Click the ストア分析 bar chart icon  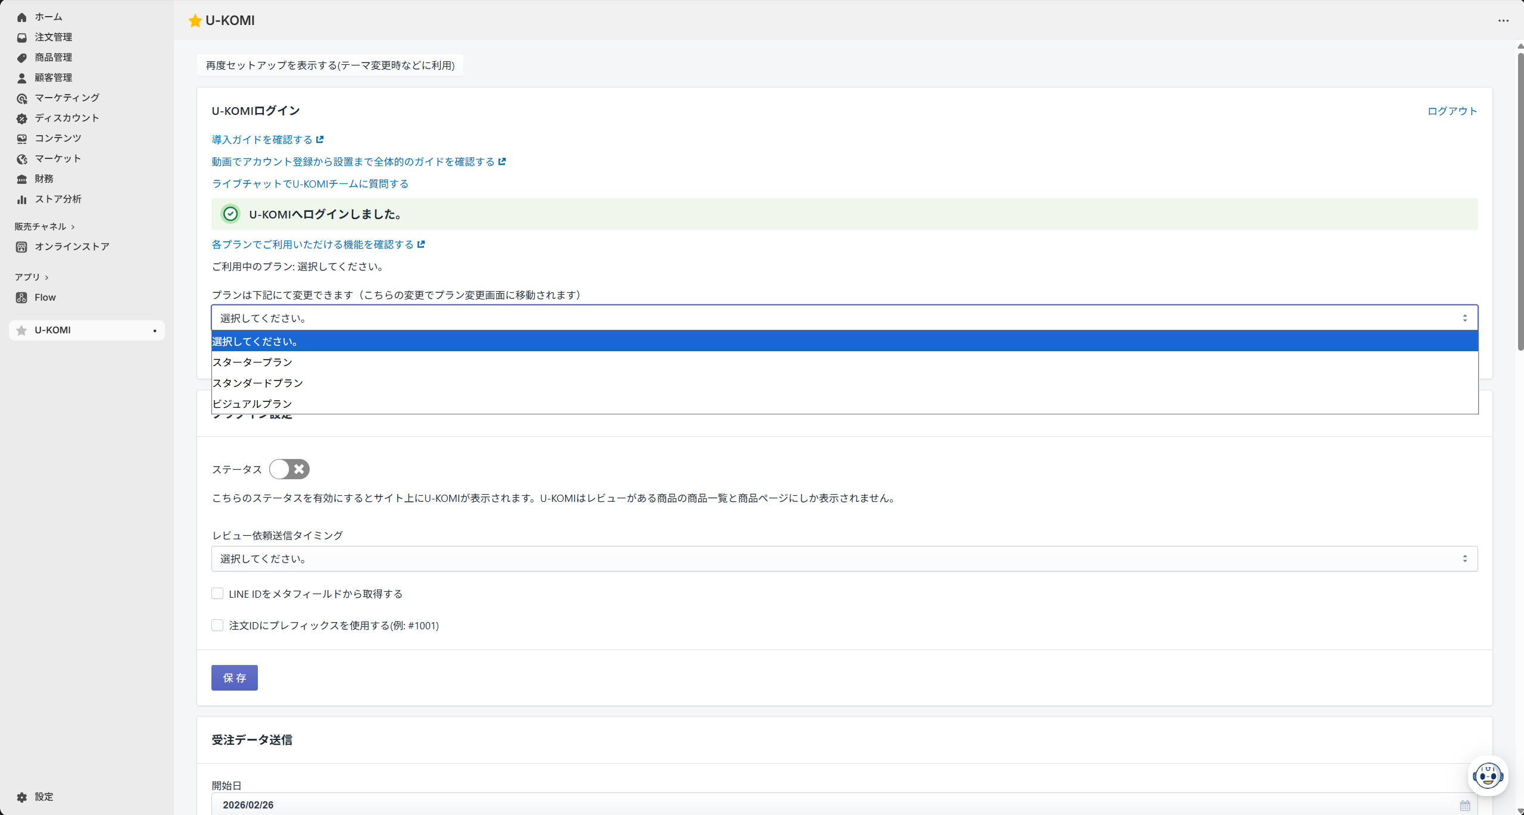click(x=22, y=199)
